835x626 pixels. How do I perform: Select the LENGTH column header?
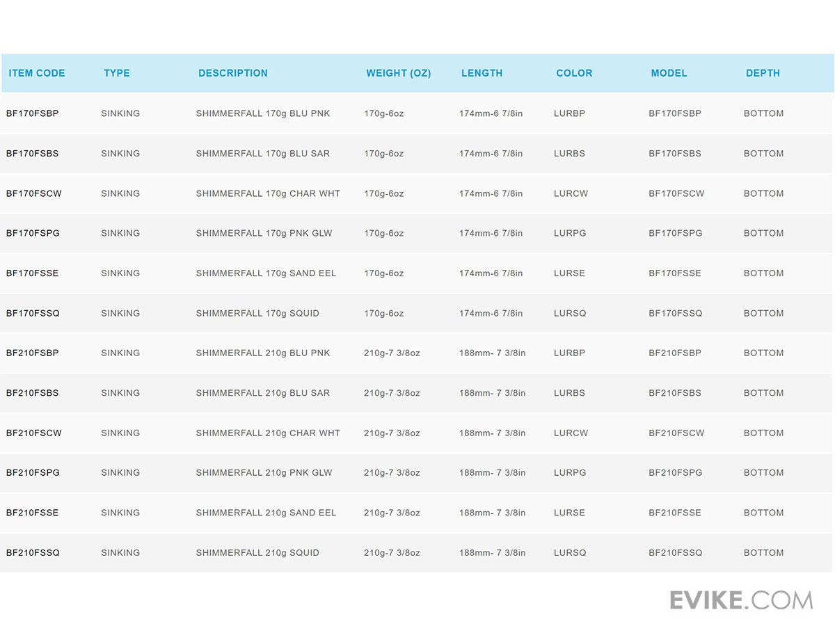coord(482,73)
